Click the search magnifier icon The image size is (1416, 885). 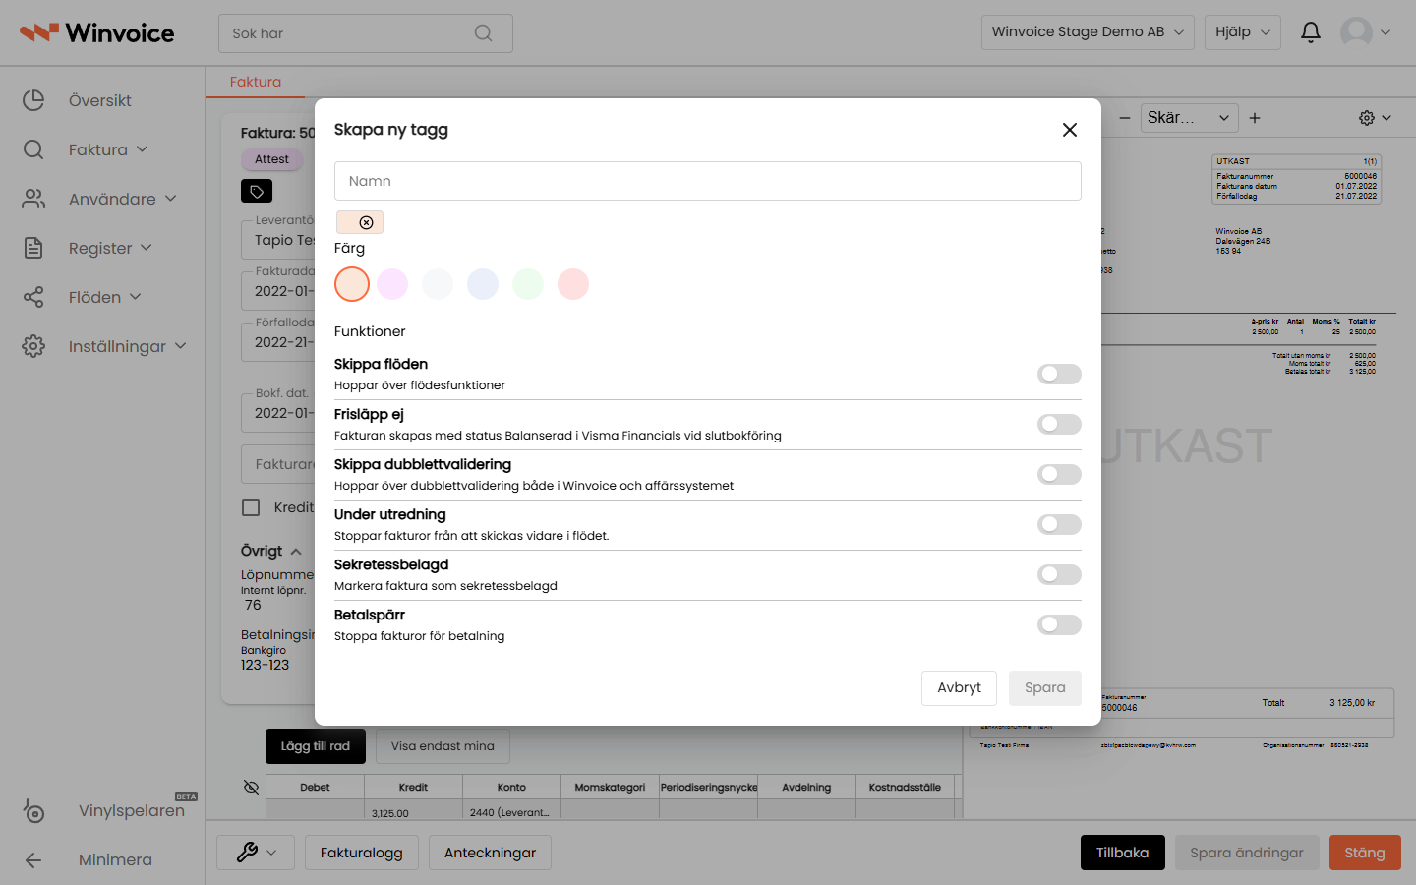tap(483, 33)
